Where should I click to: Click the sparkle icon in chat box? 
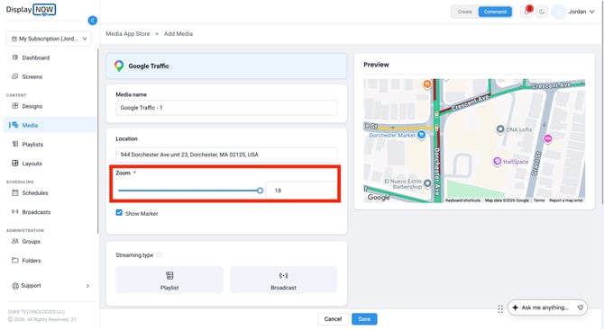(x=516, y=307)
